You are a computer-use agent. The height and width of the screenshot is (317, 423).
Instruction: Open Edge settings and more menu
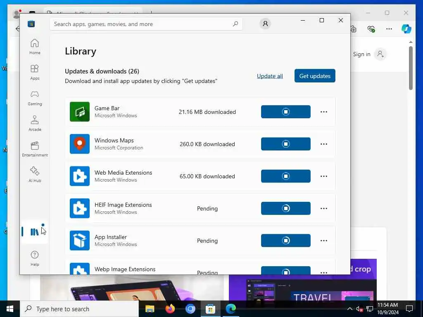389,28
